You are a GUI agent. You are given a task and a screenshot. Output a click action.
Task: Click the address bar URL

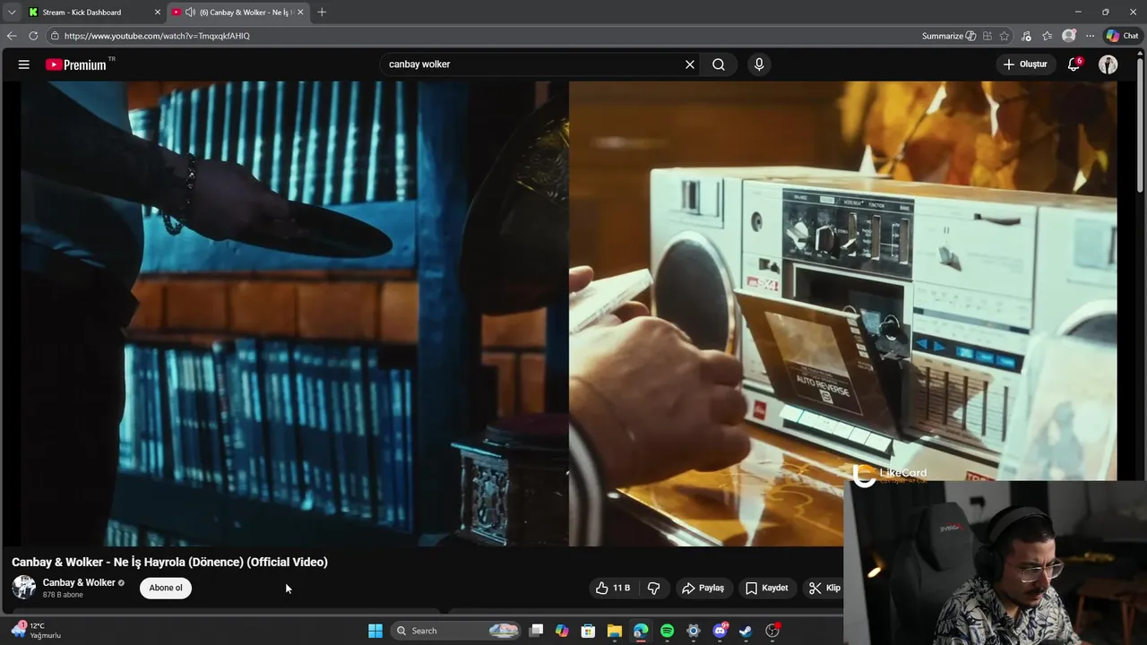[157, 36]
